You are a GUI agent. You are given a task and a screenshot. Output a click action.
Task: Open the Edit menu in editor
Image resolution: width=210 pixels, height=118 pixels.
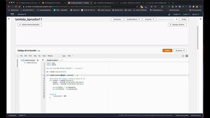coord(26,56)
